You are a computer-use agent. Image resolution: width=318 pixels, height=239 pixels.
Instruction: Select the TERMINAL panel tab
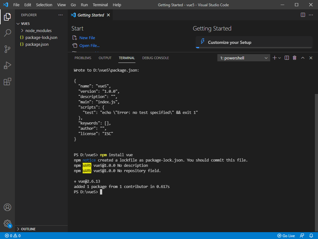[127, 58]
